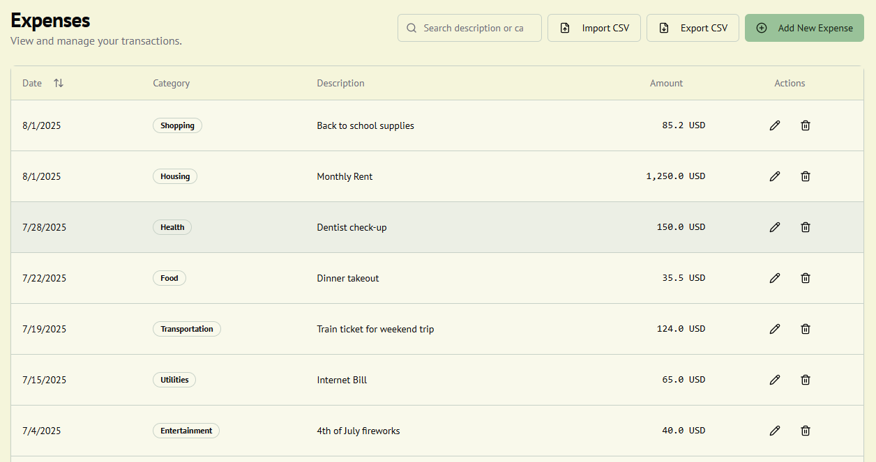Edit the Train ticket for weekend trip
Screen dimensions: 876x462
[774, 329]
